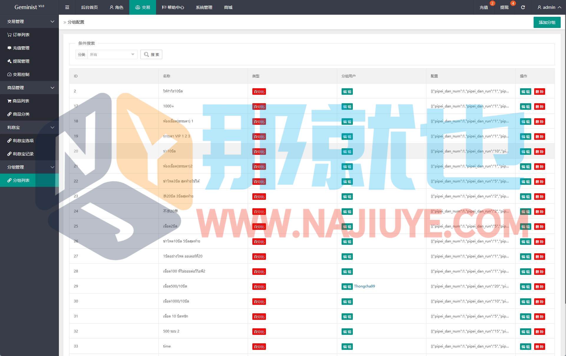Switch to 系统管理 top menu
The image size is (566, 356).
pos(204,7)
